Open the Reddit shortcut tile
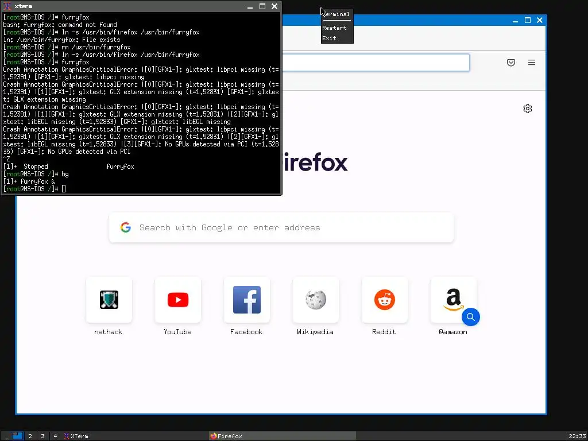 click(384, 300)
